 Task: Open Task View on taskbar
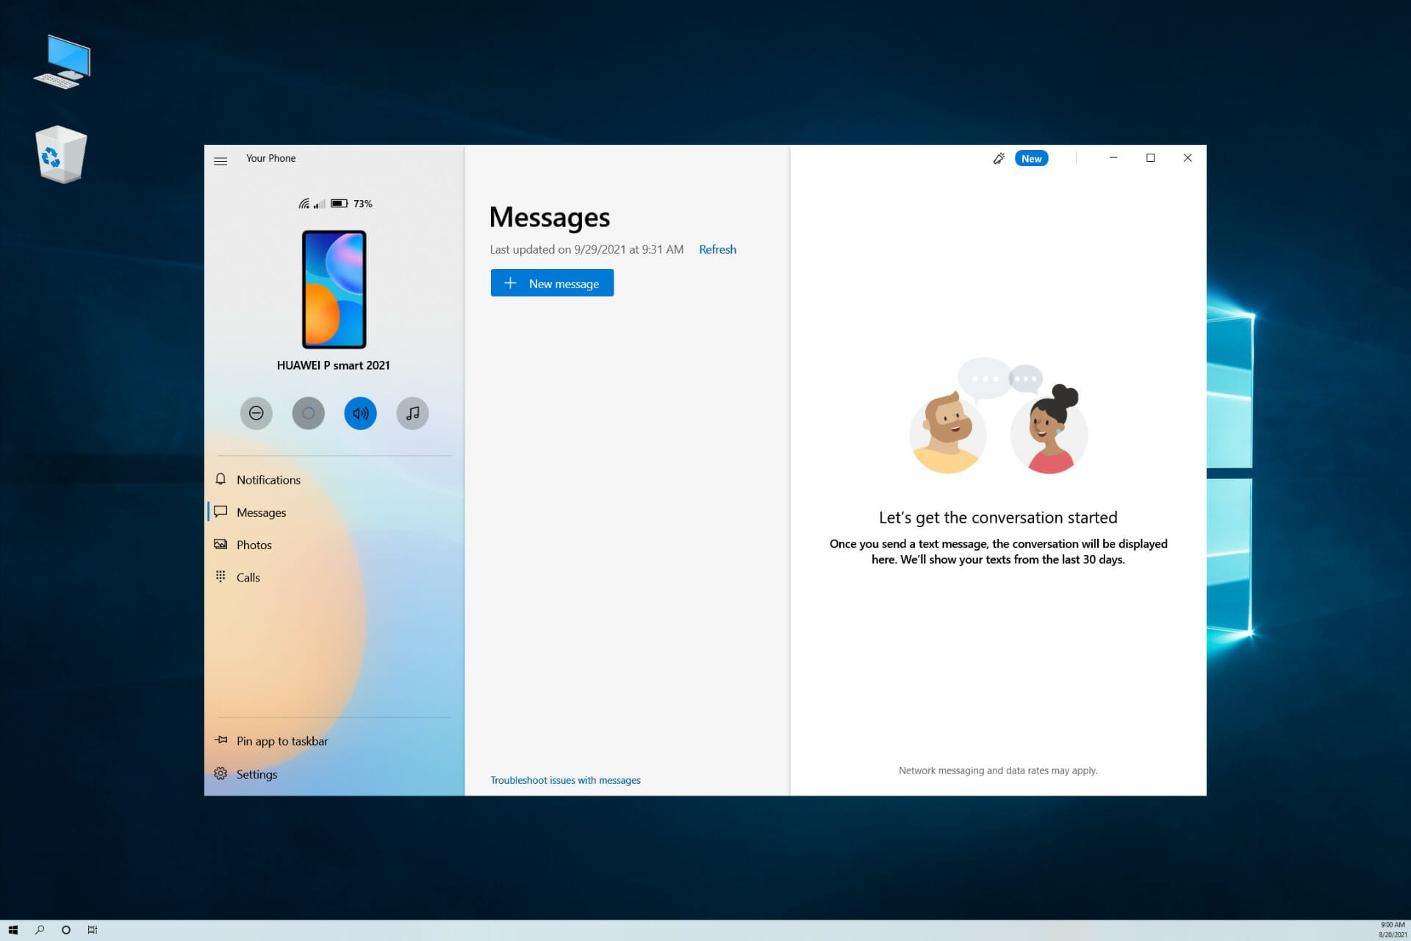coord(93,930)
